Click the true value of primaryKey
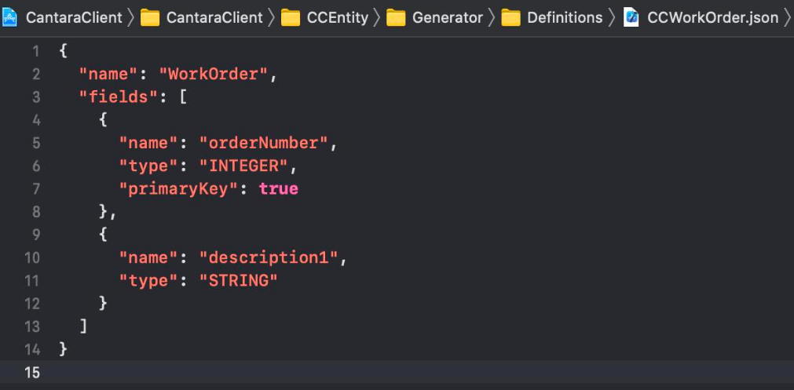 pyautogui.click(x=278, y=189)
